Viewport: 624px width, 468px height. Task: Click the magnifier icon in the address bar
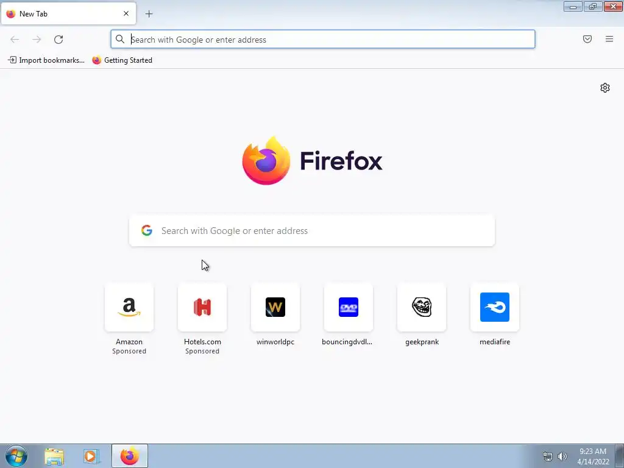click(120, 39)
